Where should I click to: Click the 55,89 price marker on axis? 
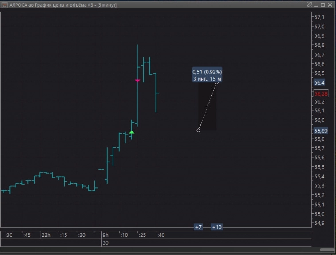click(320, 131)
